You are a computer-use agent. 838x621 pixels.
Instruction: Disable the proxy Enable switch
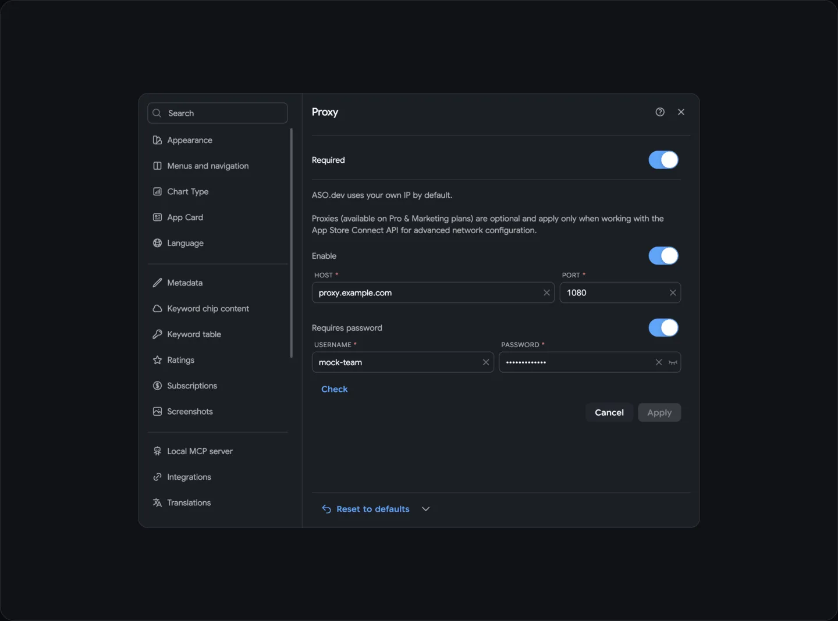pos(663,256)
